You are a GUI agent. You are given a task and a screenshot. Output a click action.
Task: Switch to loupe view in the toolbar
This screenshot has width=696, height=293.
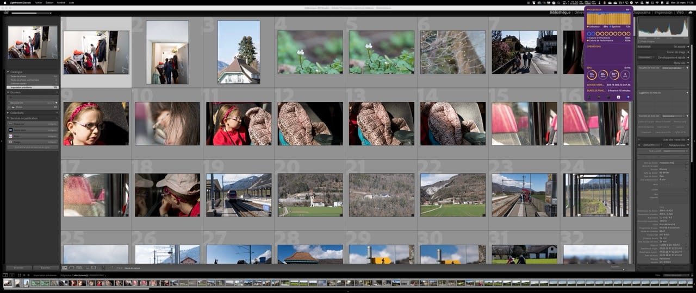click(72, 267)
